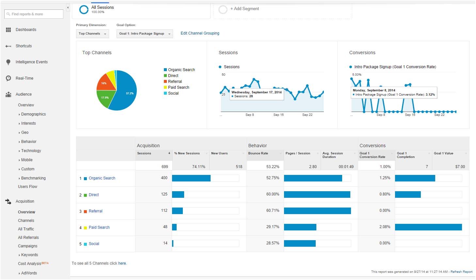Viewport: 476px width, 280px height.
Task: Click the Acquisition arrows icon
Action: [x=8, y=202]
